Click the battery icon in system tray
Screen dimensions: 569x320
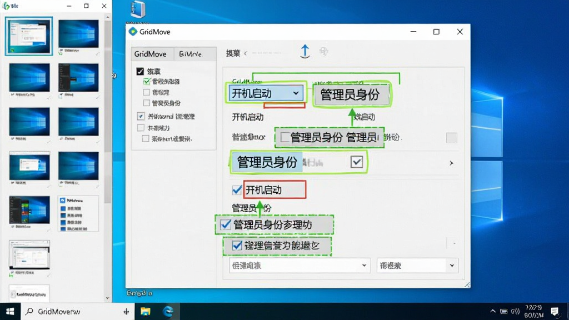(503, 311)
